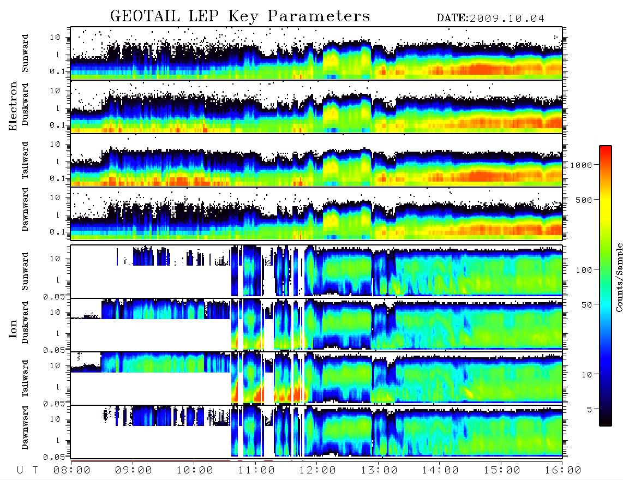Click the 100 colorbar tick value
This screenshot has height=480, width=623.
pyautogui.click(x=584, y=270)
